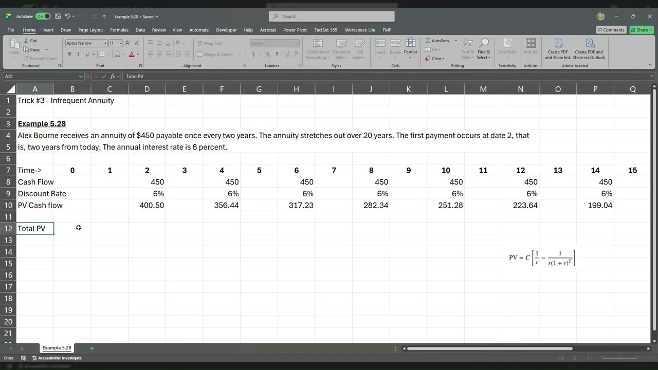658x370 pixels.
Task: Click the horizontal scrollbar thumb
Action: [x=490, y=348]
